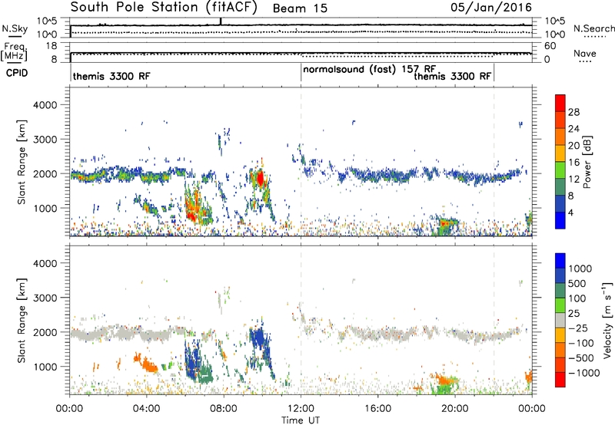
Task: Select the yellow 16–20 dB Power color segment
Action: [x=560, y=153]
